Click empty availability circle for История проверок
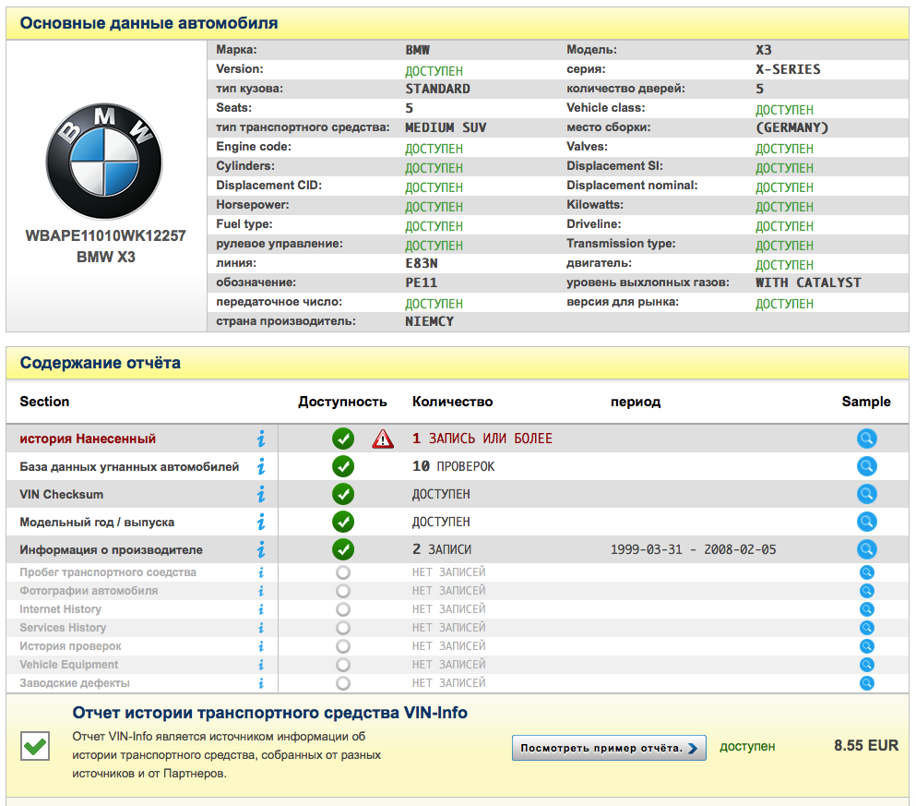Viewport: 916px width, 806px height. coord(343,646)
